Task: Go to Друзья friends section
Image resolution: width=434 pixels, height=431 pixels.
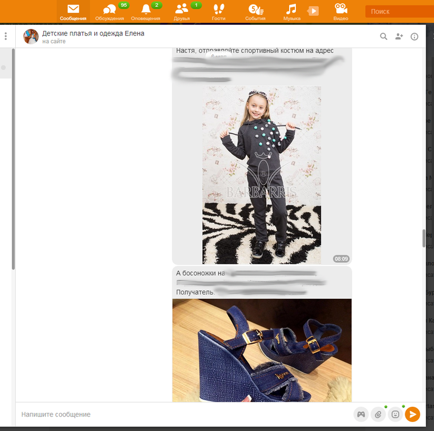Action: [181, 12]
